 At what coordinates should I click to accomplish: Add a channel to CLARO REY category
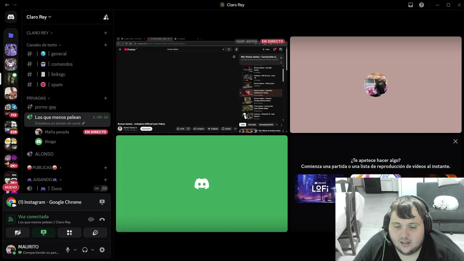(105, 33)
